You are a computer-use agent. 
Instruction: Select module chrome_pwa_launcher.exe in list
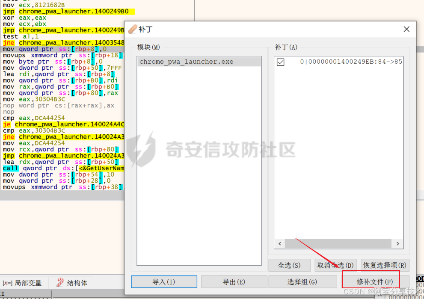199,62
